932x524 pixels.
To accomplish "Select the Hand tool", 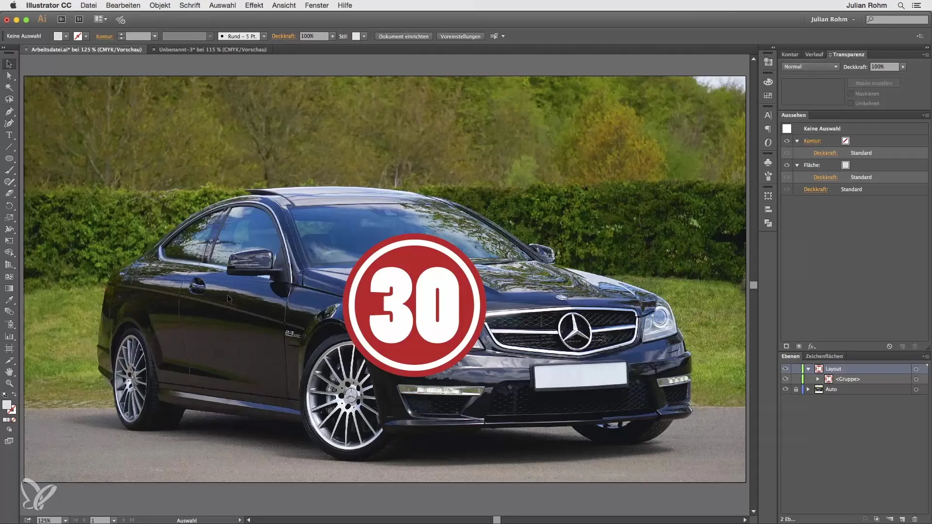I will pyautogui.click(x=9, y=372).
